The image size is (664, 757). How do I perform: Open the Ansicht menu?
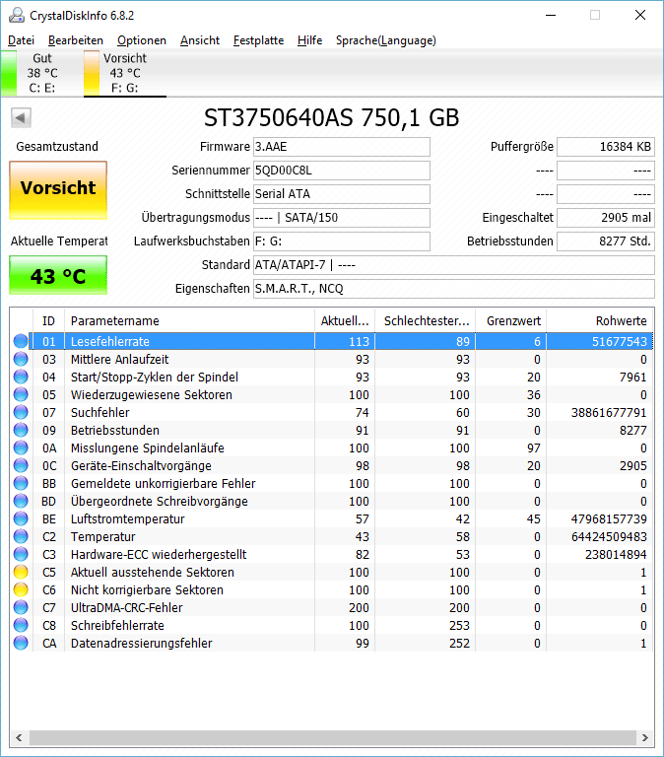(x=200, y=40)
